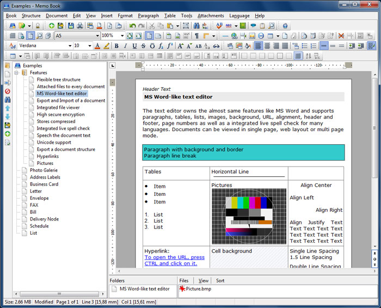The image size is (381, 308).
Task: Click the red X delete icon in toolbar
Action: [x=341, y=36]
